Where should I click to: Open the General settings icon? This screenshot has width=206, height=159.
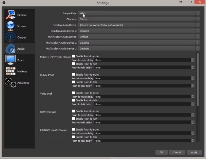(11, 15)
